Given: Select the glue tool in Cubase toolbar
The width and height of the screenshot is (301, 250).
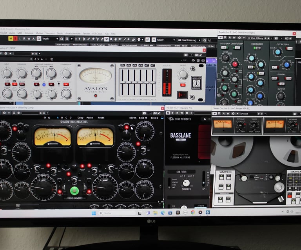Looking at the screenshot, I should click(x=102, y=39).
